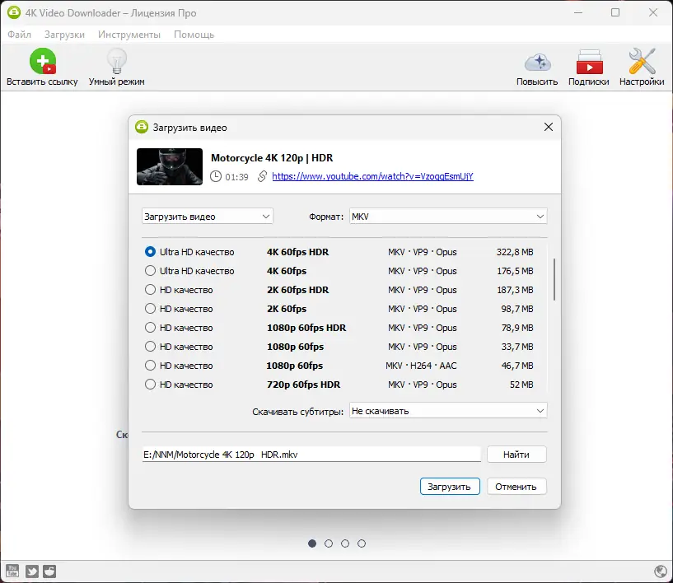Select the second page indicator dot
This screenshot has width=673, height=583.
(329, 543)
